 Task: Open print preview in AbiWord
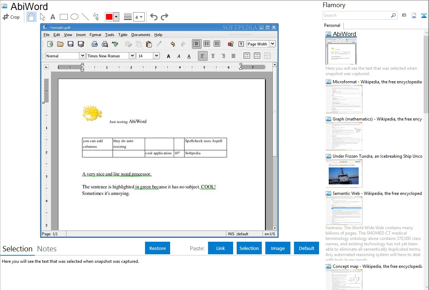pyautogui.click(x=105, y=44)
